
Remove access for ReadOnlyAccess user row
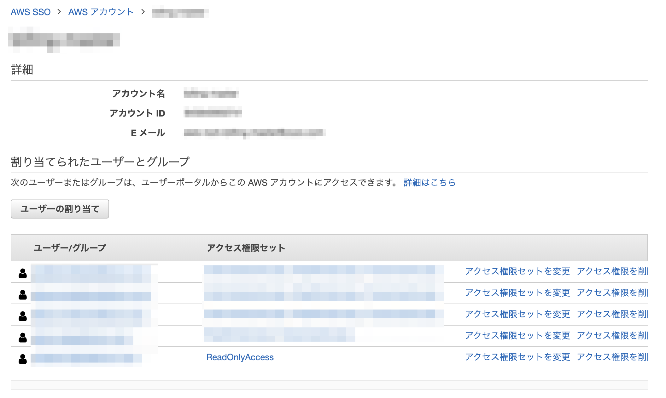612,357
